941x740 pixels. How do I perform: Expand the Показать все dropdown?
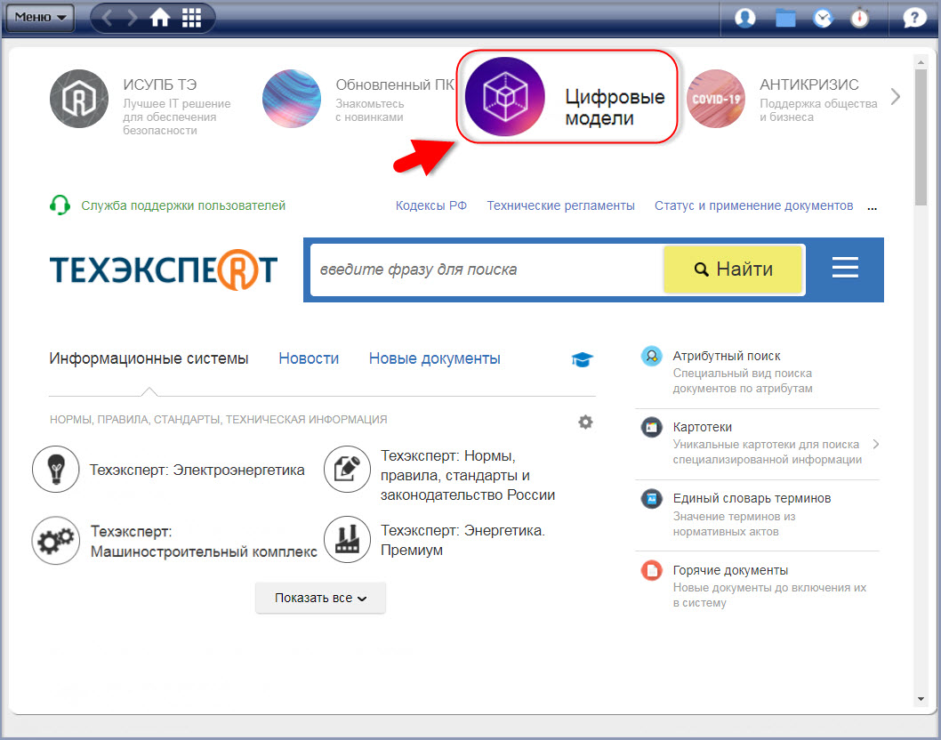click(x=320, y=598)
